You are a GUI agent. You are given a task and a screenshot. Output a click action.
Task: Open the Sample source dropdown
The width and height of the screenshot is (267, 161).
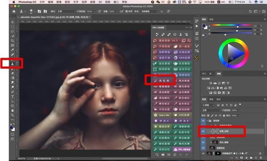tap(150, 12)
